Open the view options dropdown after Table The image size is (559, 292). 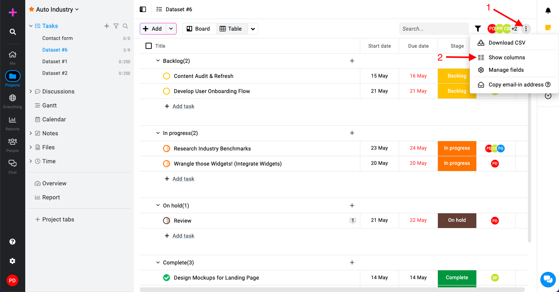253,29
